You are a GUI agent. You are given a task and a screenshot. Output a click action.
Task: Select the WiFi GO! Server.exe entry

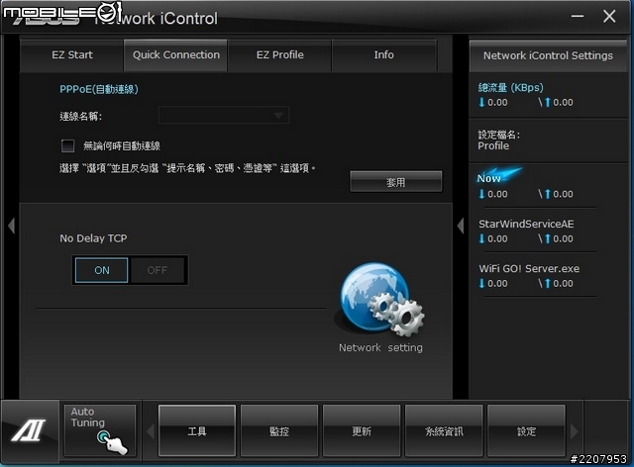click(x=529, y=269)
